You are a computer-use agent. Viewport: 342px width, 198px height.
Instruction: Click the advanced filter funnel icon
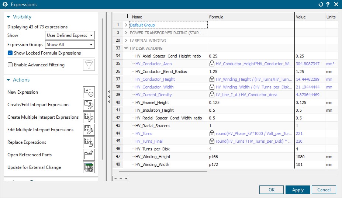(89, 65)
